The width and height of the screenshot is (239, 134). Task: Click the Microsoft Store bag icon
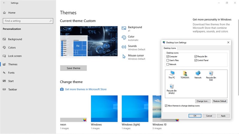click(x=62, y=89)
